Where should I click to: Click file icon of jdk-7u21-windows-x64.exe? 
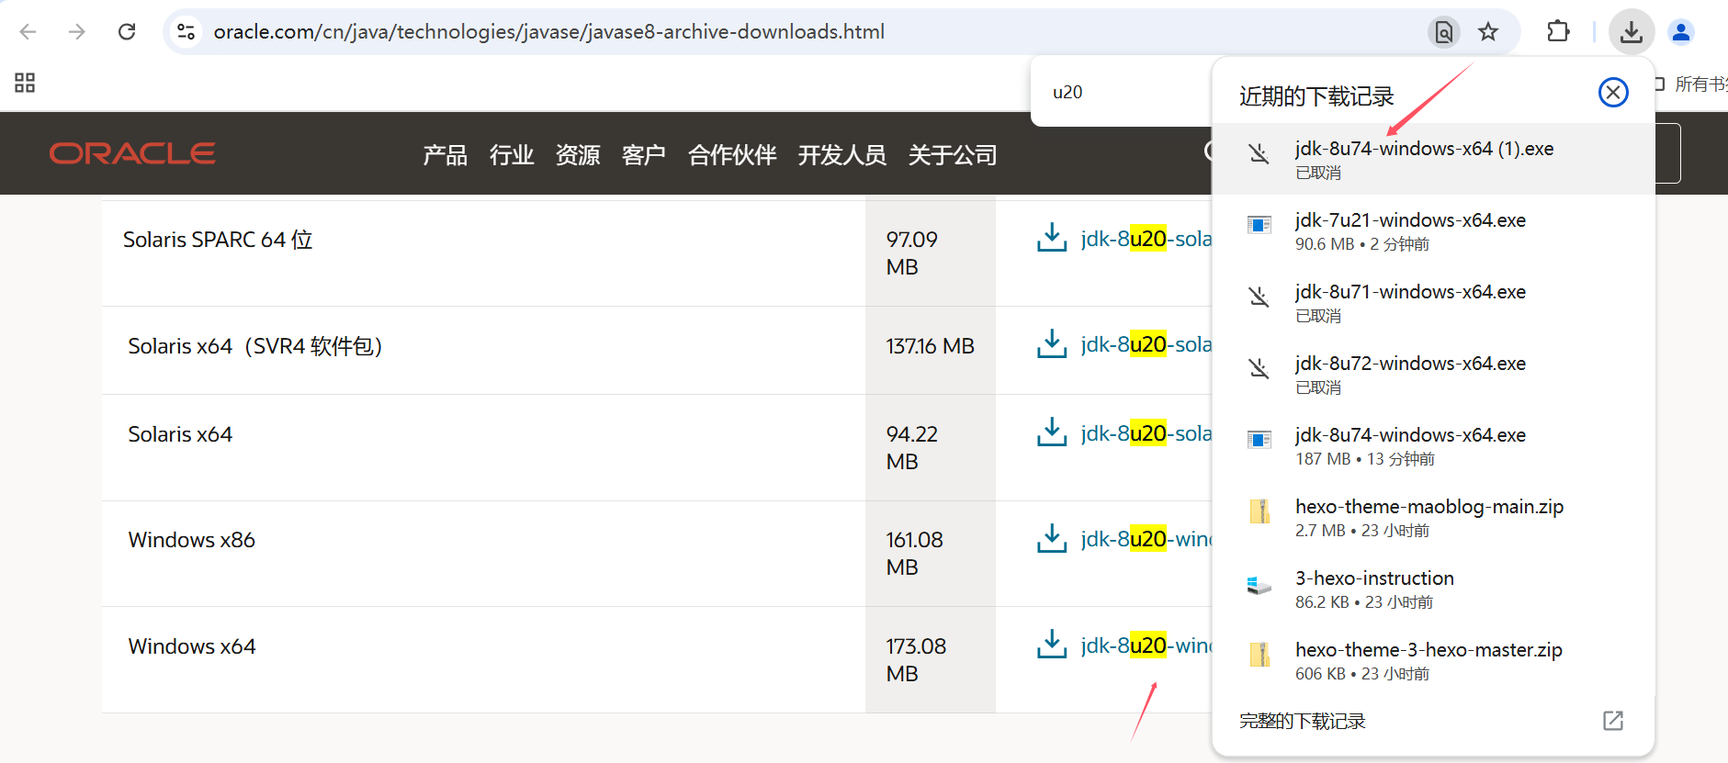(x=1259, y=225)
